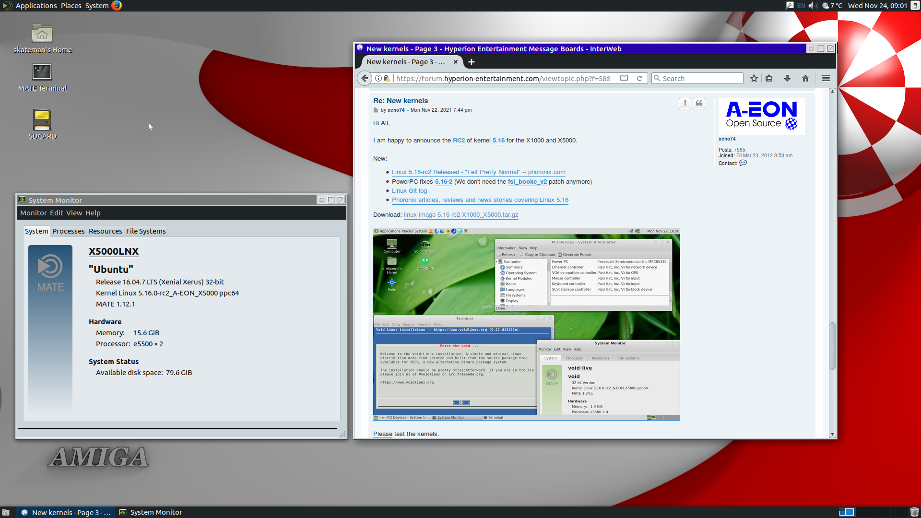Image resolution: width=921 pixels, height=518 pixels.
Task: Open the downloads arrow icon
Action: coord(787,78)
